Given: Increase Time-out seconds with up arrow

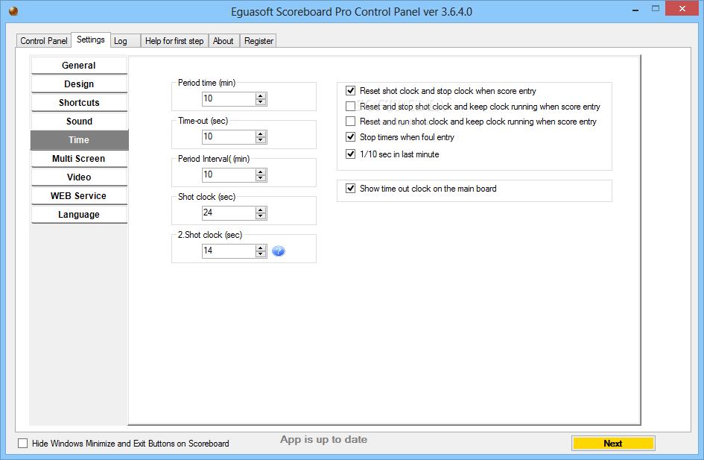Looking at the screenshot, I should click(x=261, y=134).
